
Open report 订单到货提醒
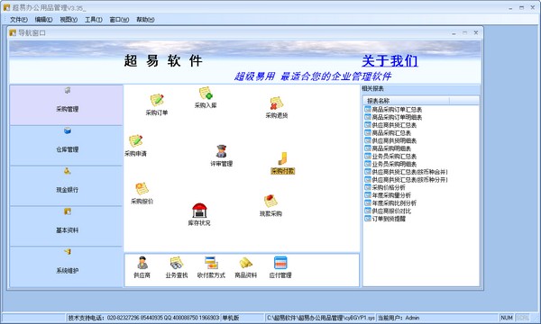385,219
